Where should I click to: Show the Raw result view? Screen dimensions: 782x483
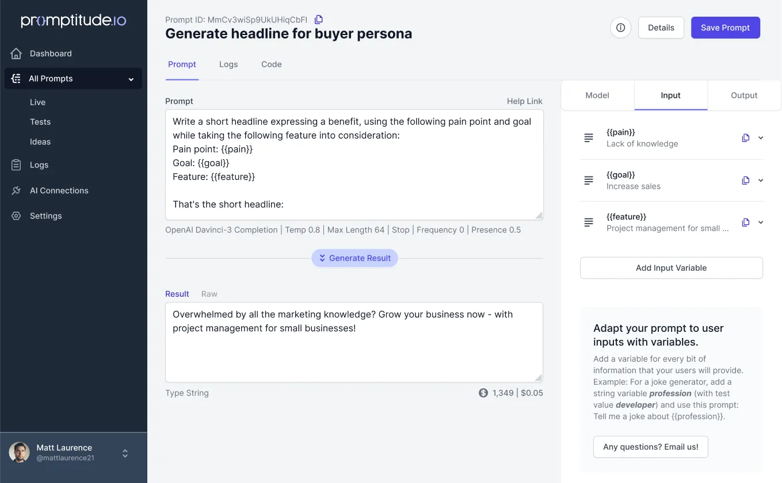tap(209, 294)
